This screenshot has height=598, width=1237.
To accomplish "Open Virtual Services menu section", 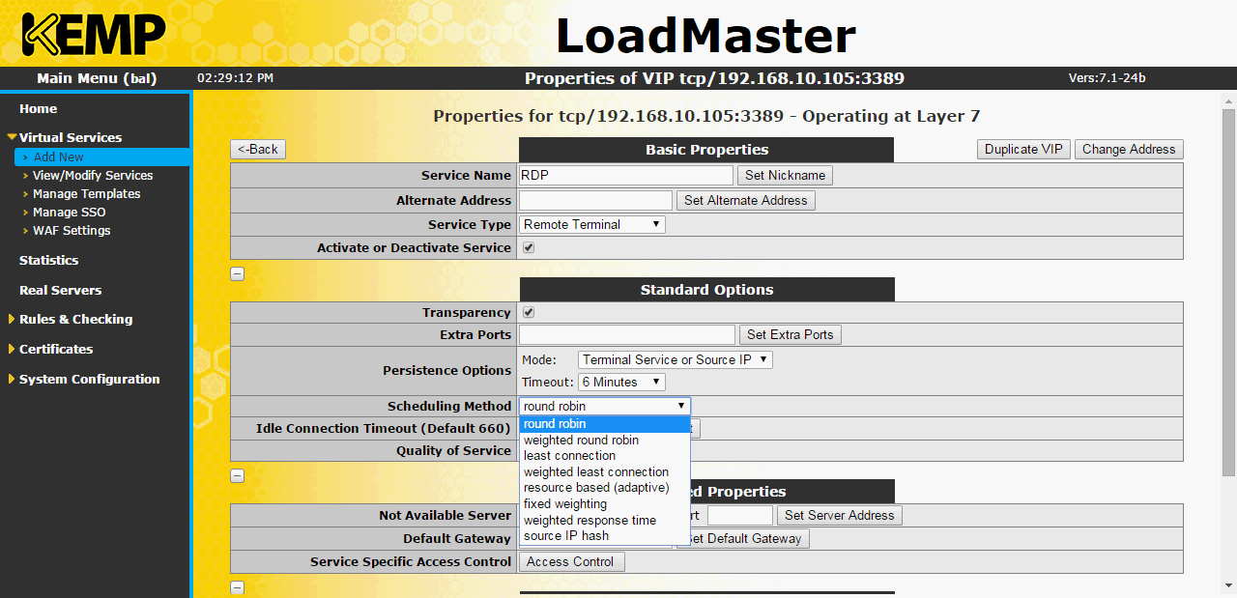I will point(71,138).
